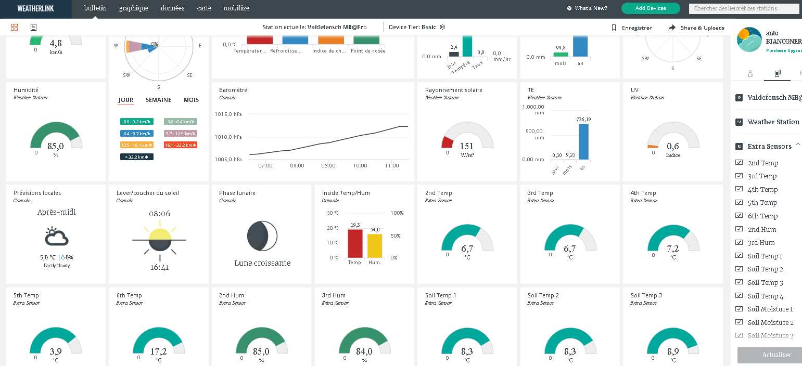Select the JOUR wind rose tab

click(x=126, y=100)
